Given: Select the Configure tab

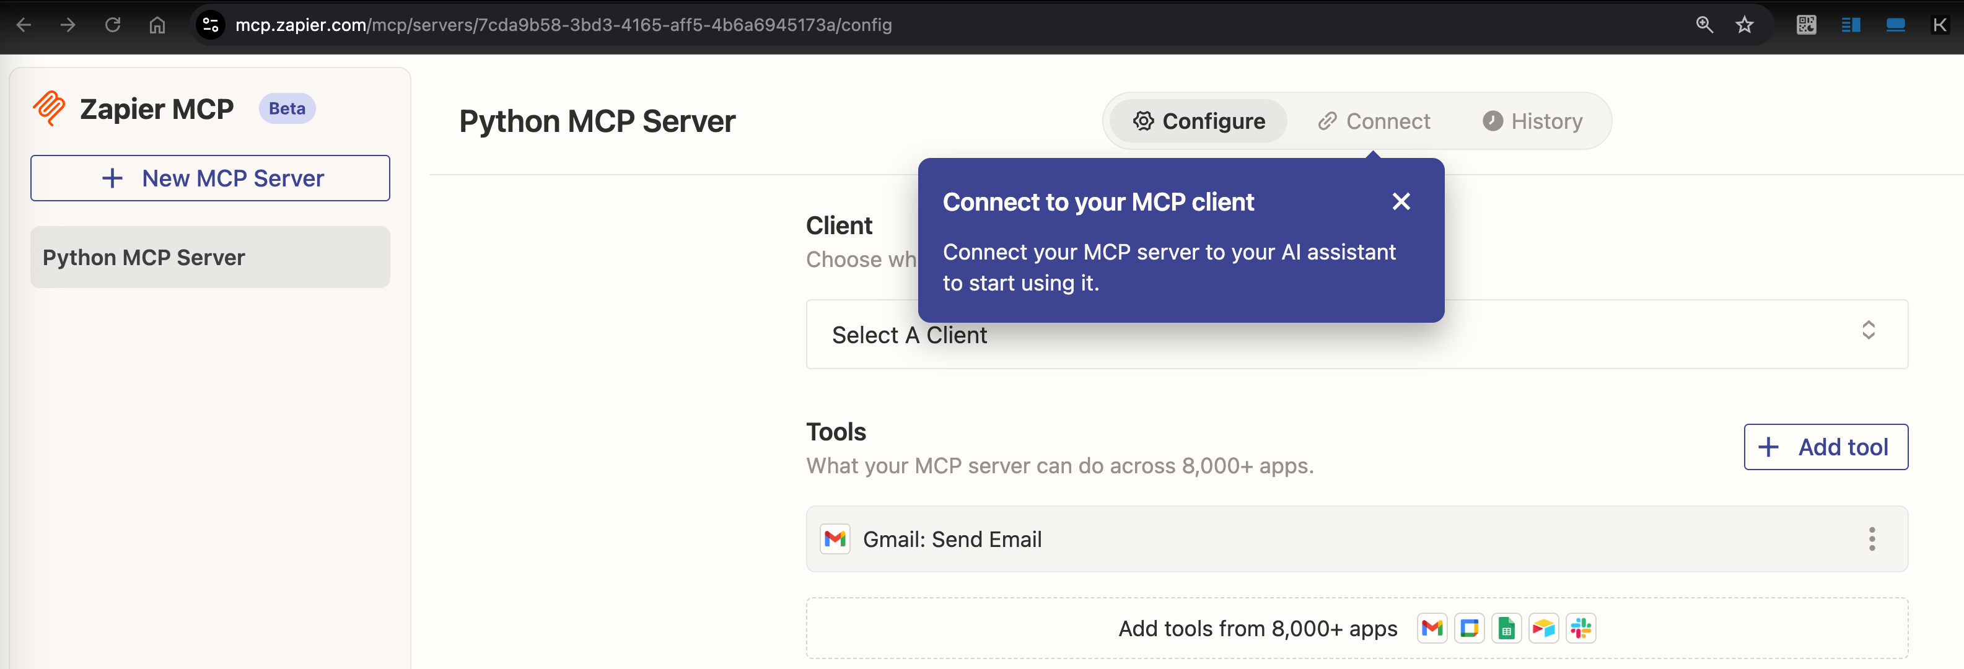Looking at the screenshot, I should point(1198,121).
